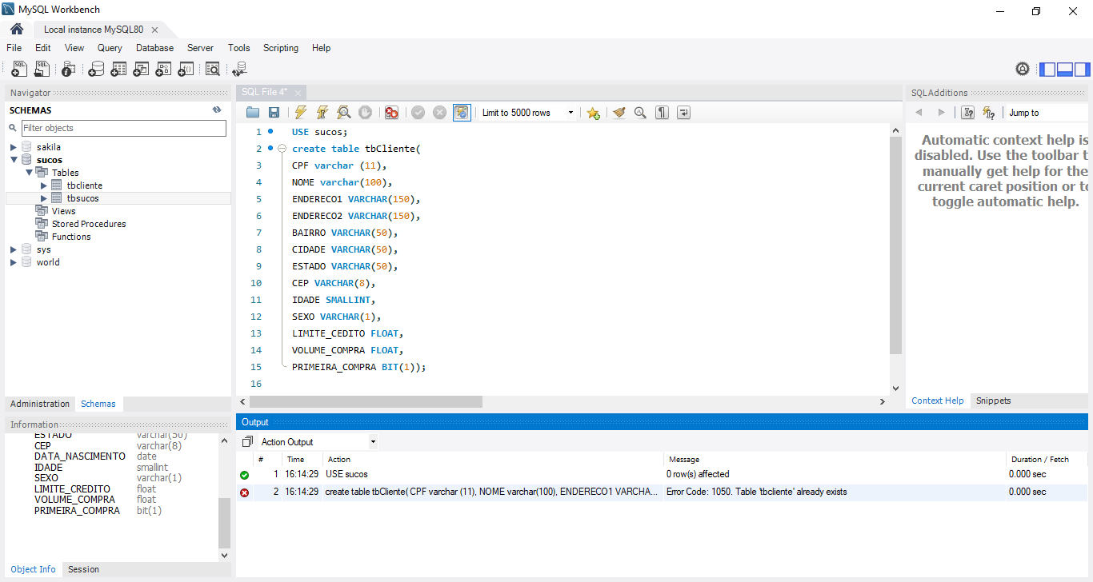Beautify the SQL script (broom)
Viewport: 1093px width, 582px height.
click(619, 113)
